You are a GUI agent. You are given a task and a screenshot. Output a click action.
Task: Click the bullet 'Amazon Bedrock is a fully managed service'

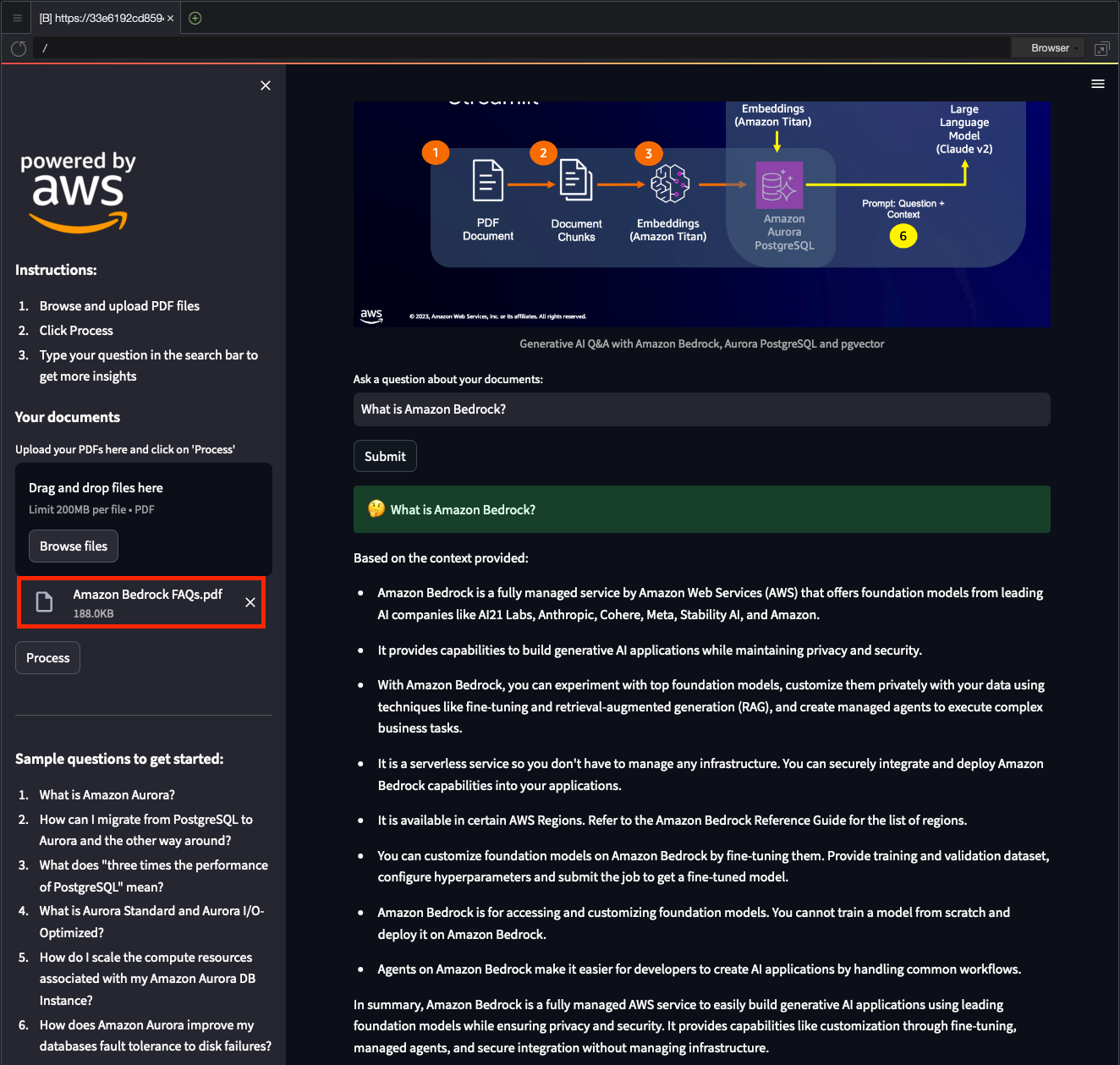tap(711, 604)
